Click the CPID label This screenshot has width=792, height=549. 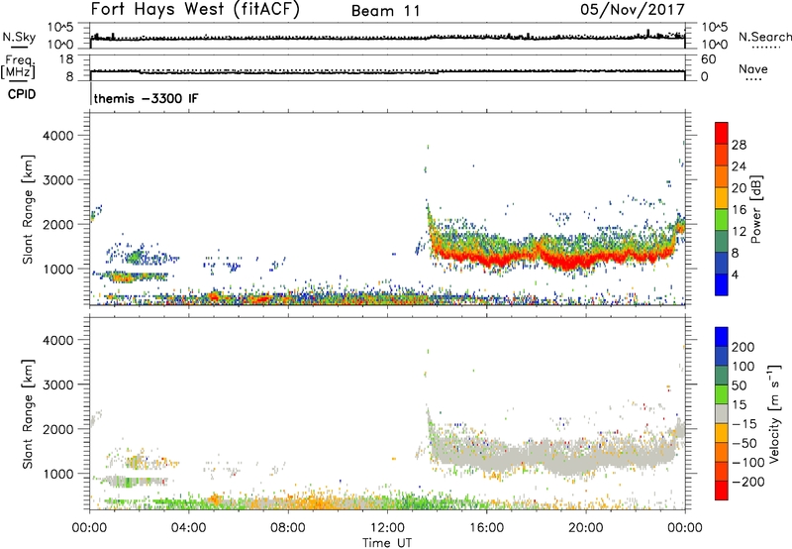pos(22,94)
